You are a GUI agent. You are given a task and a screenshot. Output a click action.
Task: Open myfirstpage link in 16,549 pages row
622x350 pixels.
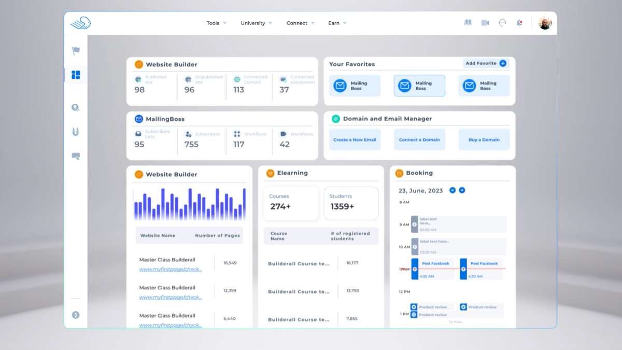coord(171,269)
